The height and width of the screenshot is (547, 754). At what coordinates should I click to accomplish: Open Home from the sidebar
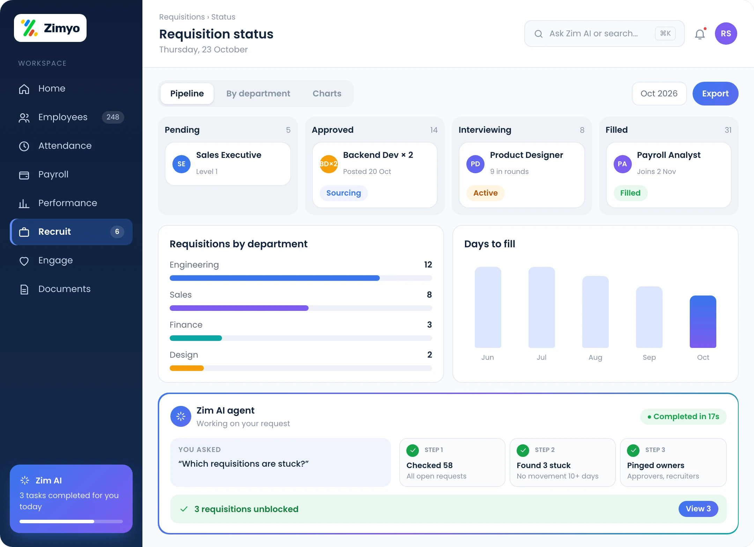point(52,88)
